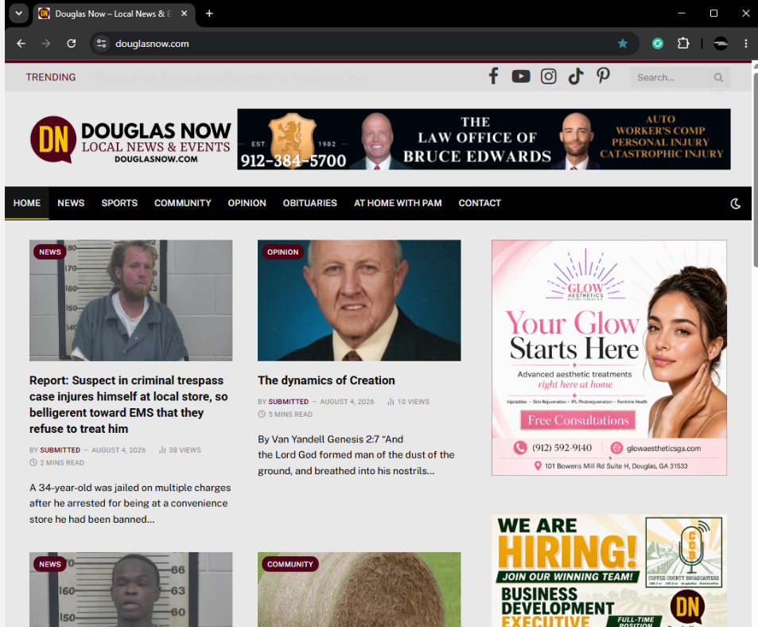Click the Douglas Now site logo

point(130,140)
